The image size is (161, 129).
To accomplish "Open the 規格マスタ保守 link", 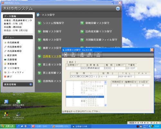I will tap(52, 40).
